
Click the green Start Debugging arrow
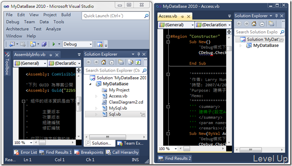54,44
